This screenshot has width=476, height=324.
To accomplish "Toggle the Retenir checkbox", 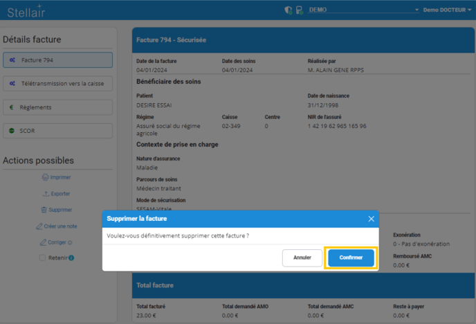I will coord(42,258).
